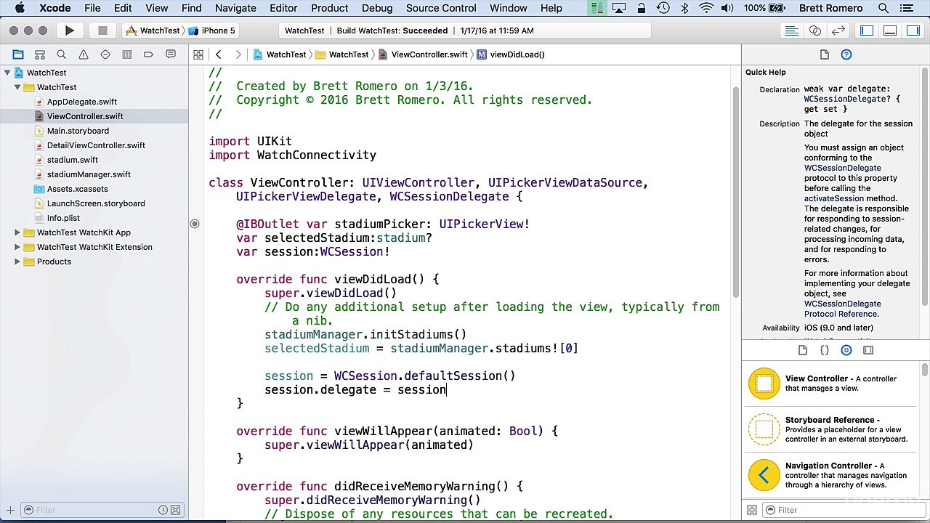The width and height of the screenshot is (930, 523).
Task: Open the activateSession method link
Action: click(834, 198)
